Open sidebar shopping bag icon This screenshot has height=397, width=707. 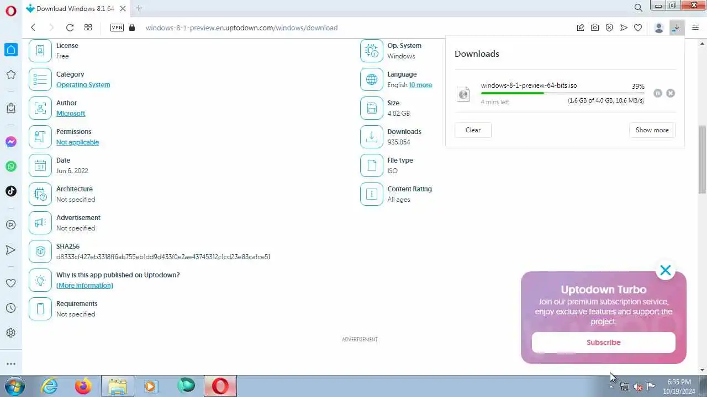pos(11,108)
